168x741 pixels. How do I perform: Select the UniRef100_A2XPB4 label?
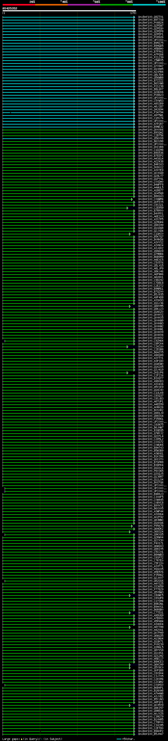[151, 72]
